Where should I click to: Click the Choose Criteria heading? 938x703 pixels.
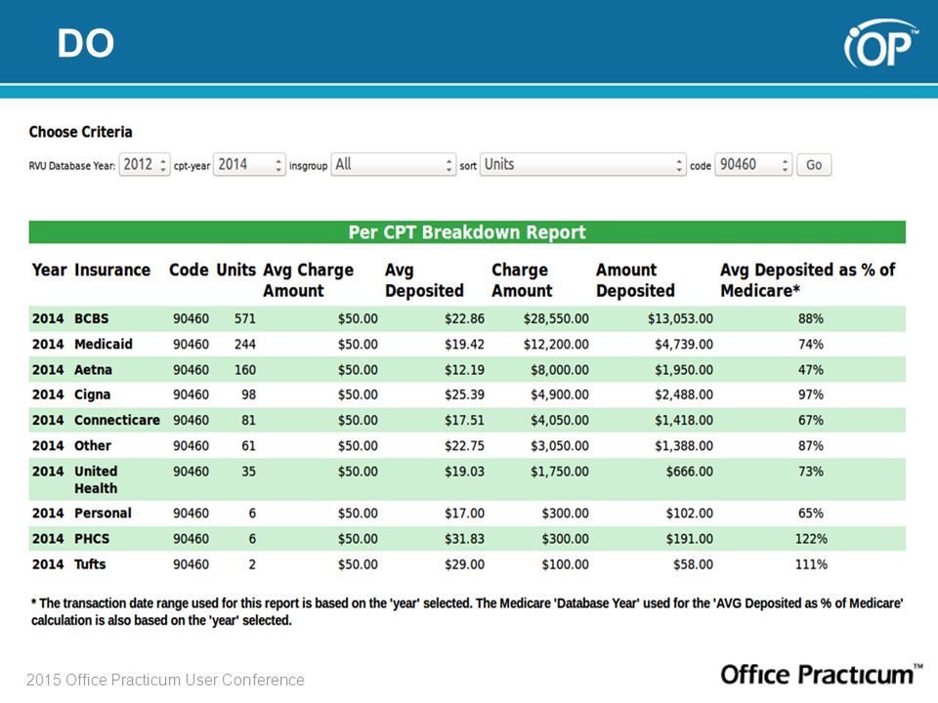(x=81, y=132)
